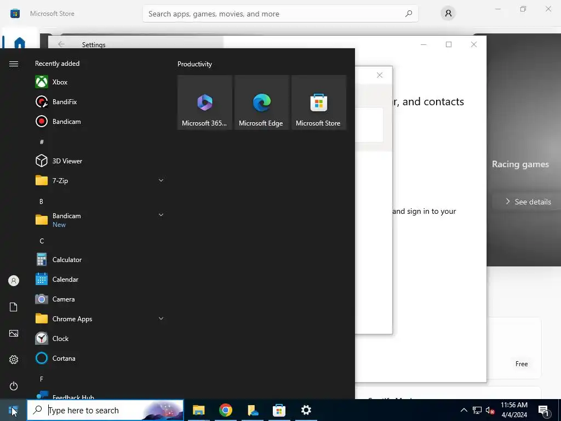The image size is (561, 421).
Task: Click the Productivity group title
Action: pyautogui.click(x=194, y=64)
